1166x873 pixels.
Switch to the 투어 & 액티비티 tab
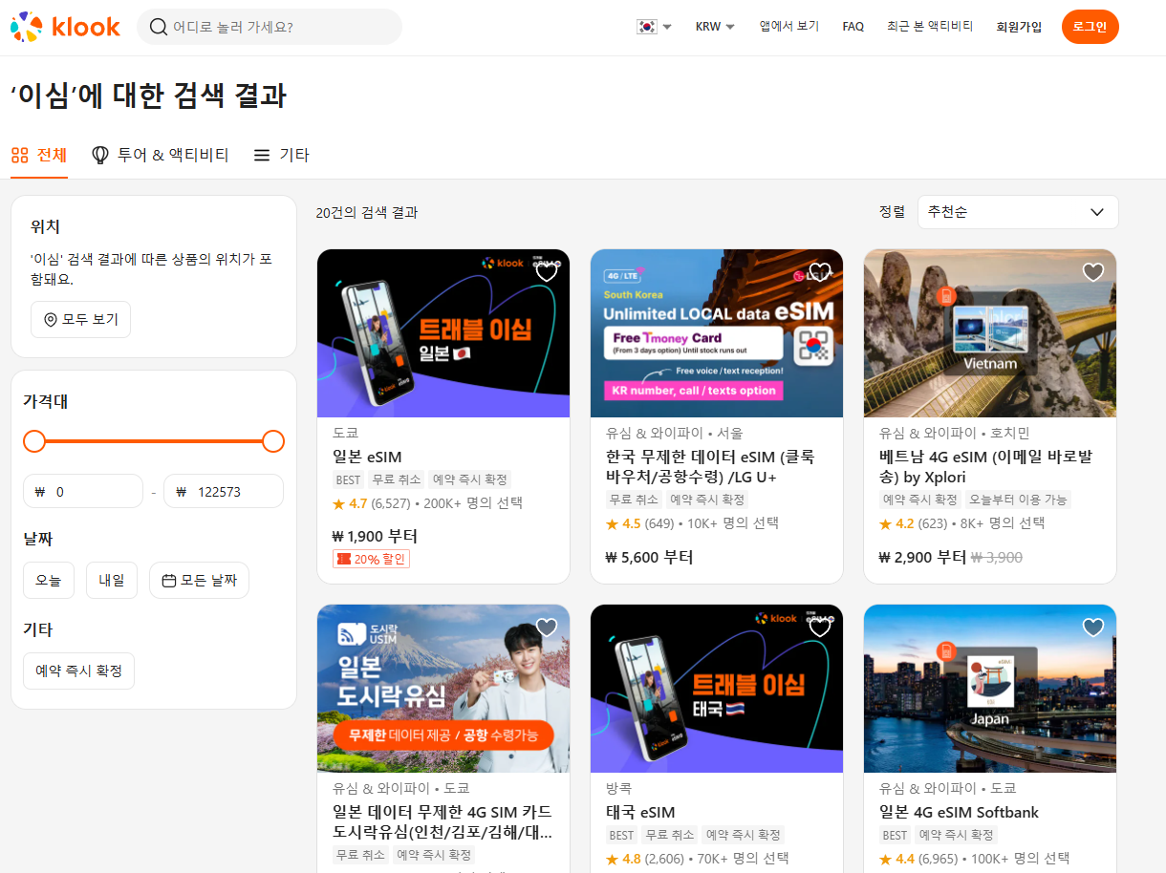click(160, 155)
